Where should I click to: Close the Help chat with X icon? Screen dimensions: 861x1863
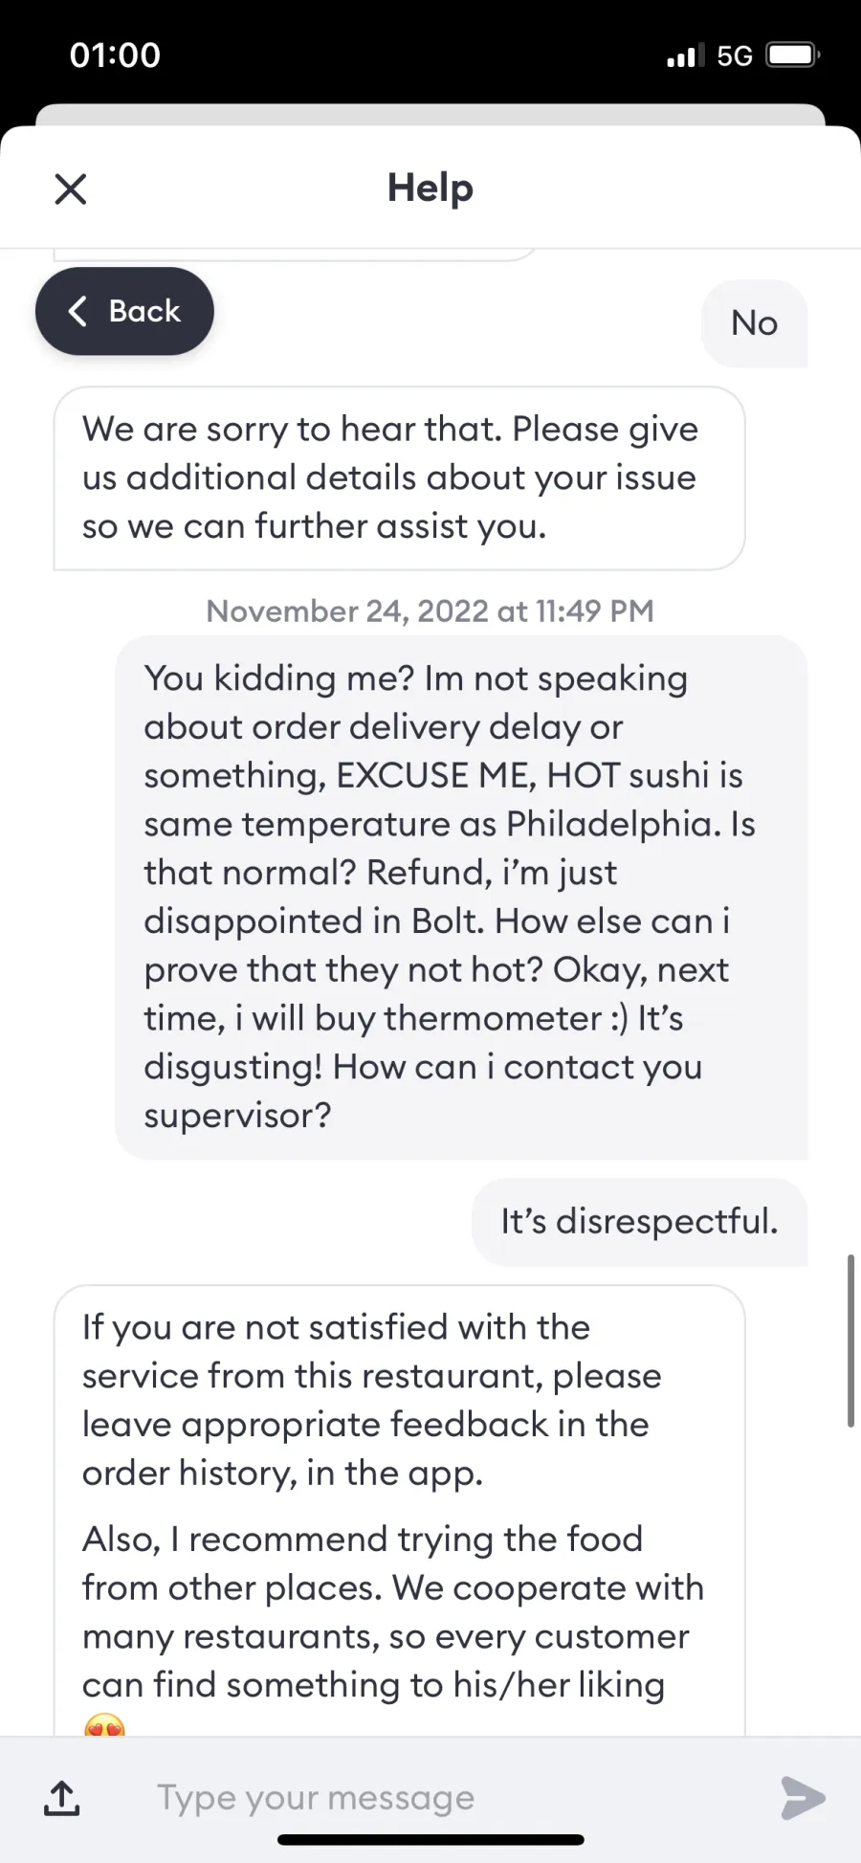tap(71, 189)
